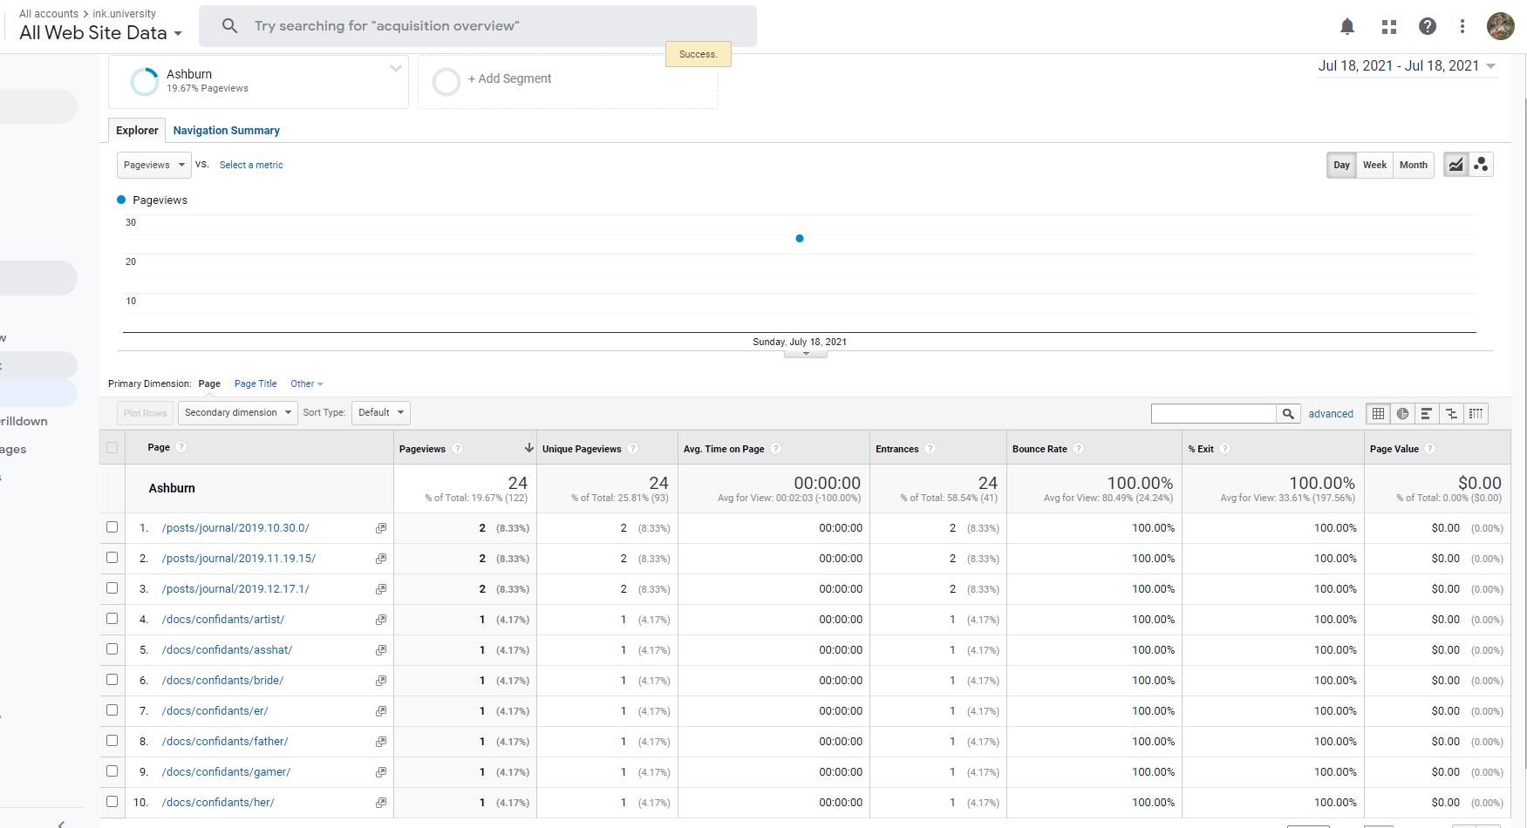Select the pivot table view icon

point(1476,414)
